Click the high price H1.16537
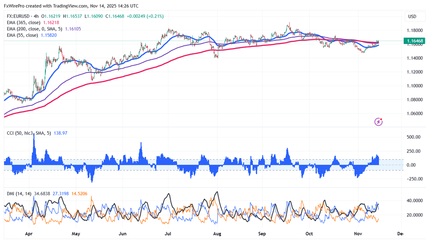The height and width of the screenshot is (240, 426). pyautogui.click(x=72, y=16)
